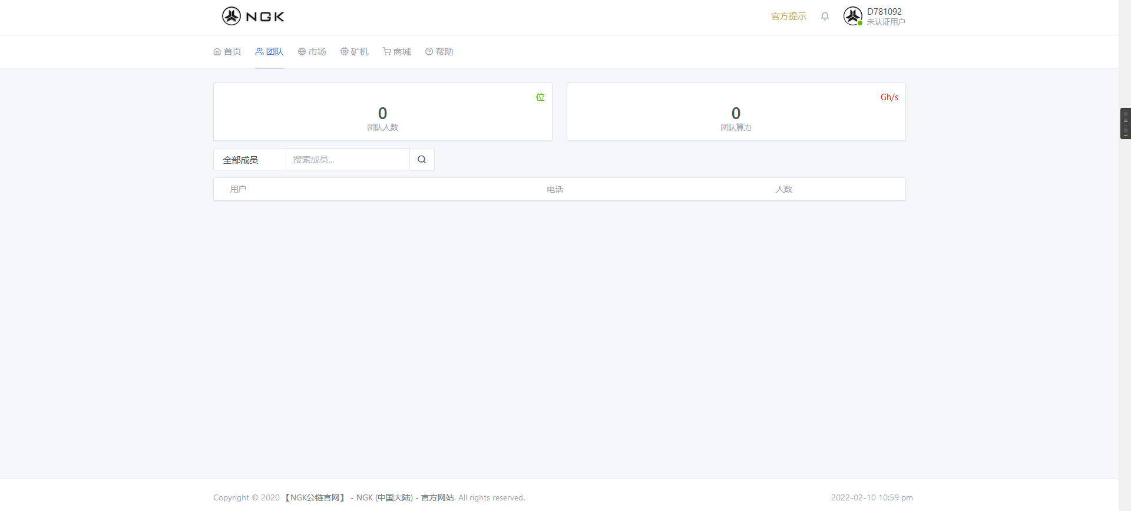
Task: Click the D781092 username label
Action: 884,12
